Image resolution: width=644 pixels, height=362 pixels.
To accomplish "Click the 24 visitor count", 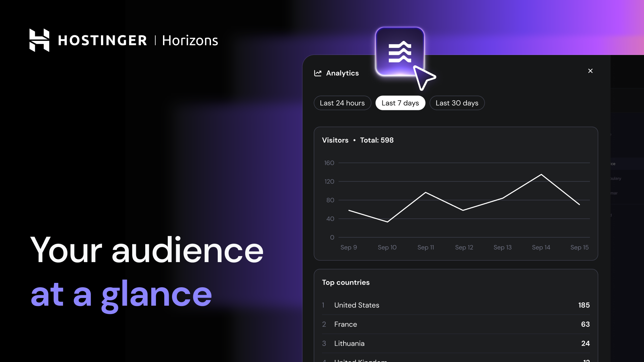I will pos(585,343).
